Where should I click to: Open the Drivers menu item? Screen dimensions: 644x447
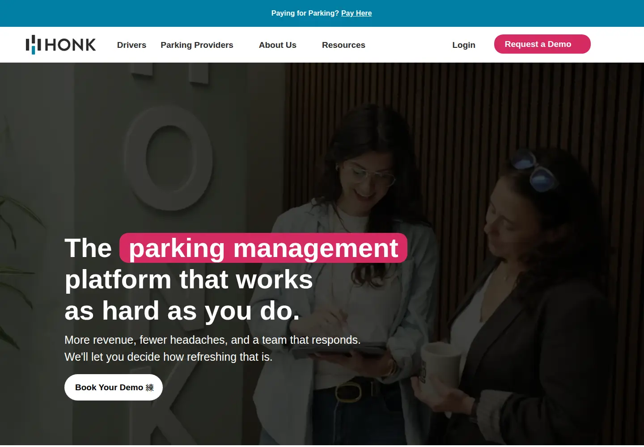pyautogui.click(x=131, y=45)
